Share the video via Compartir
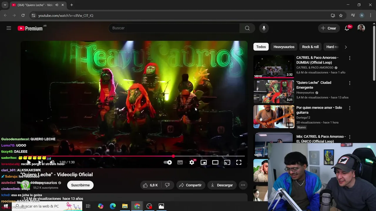The height and width of the screenshot is (211, 376). coord(190,185)
